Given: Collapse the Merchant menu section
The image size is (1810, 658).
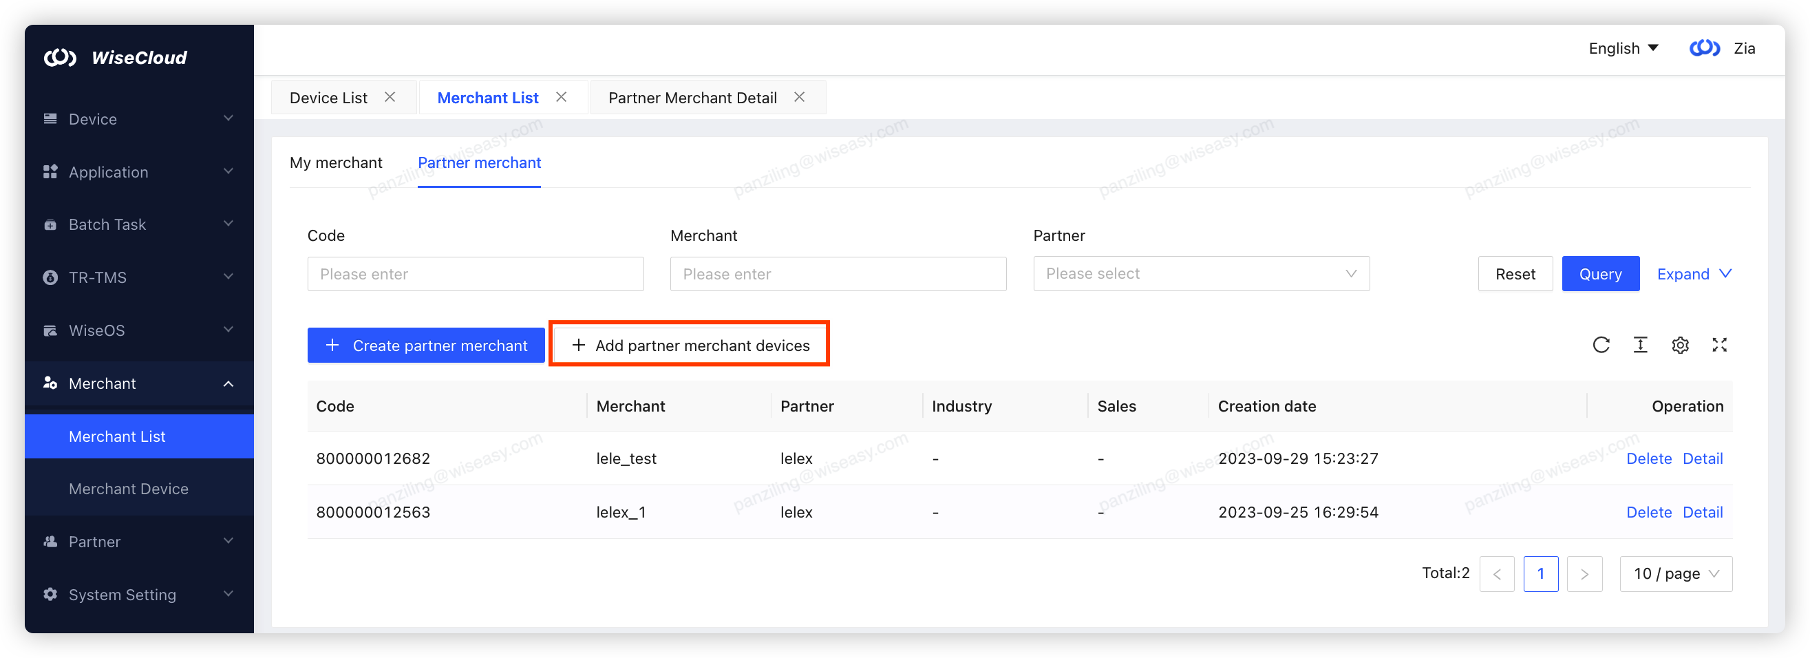Looking at the screenshot, I should pyautogui.click(x=228, y=383).
